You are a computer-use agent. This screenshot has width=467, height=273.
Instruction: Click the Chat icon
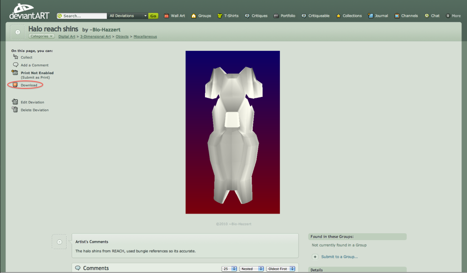427,16
